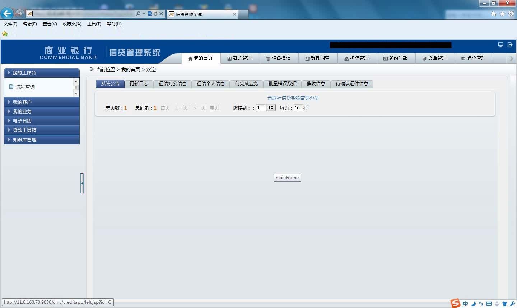Click the sidebar list scroll-down arrow

[76, 94]
